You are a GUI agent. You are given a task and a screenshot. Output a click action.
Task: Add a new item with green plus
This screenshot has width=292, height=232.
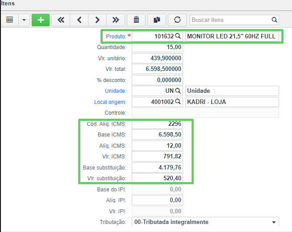pyautogui.click(x=41, y=20)
